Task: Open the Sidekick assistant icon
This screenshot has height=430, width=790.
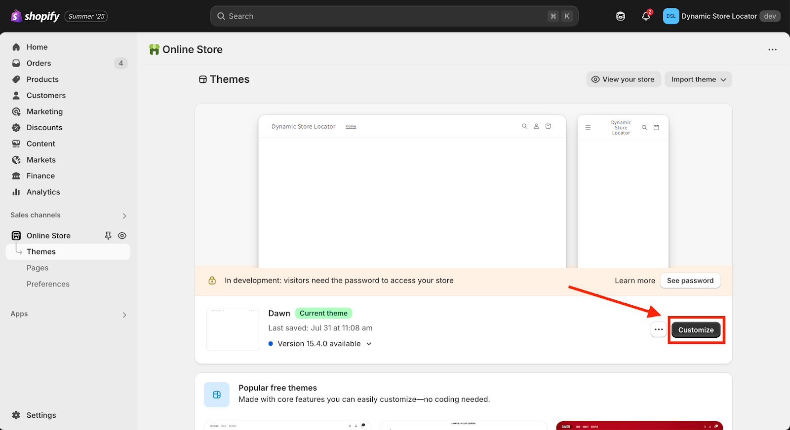Action: click(x=621, y=16)
